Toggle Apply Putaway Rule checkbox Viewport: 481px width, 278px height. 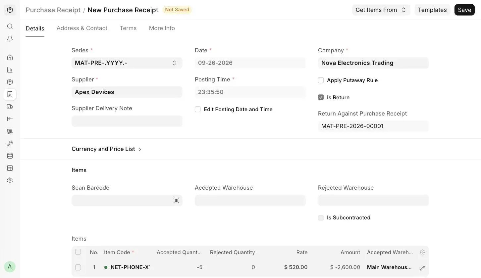point(321,80)
